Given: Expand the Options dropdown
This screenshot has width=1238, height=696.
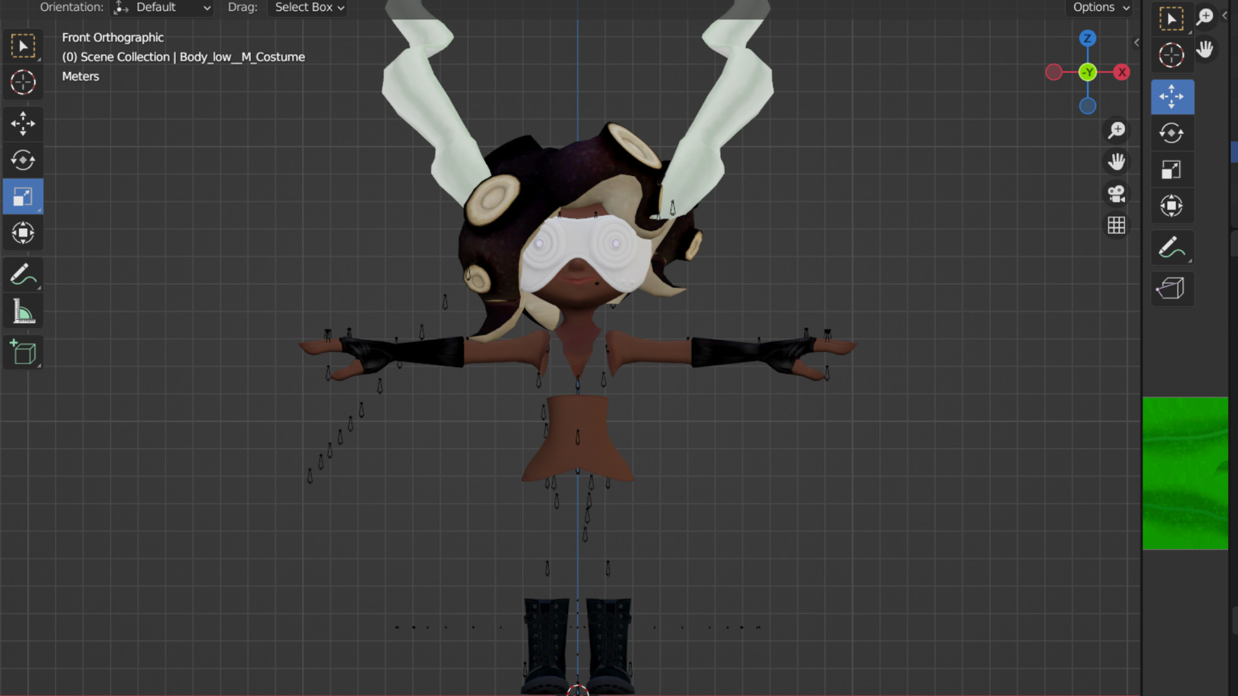Looking at the screenshot, I should click(x=1100, y=8).
